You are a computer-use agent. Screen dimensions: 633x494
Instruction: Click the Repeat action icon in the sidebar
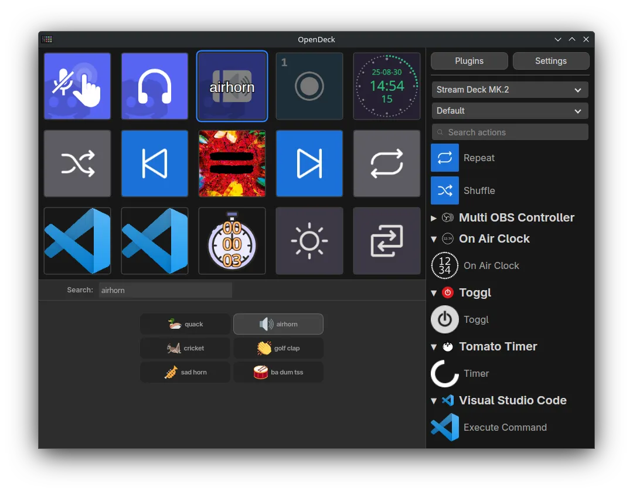444,158
